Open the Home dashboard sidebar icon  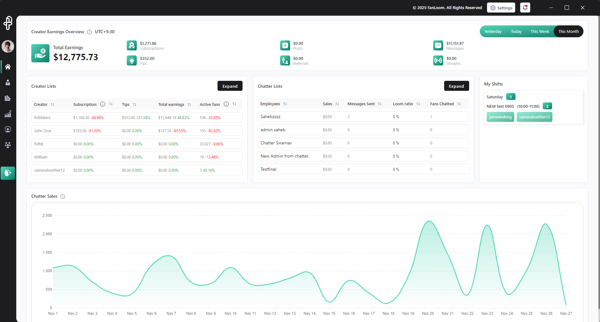coord(8,67)
